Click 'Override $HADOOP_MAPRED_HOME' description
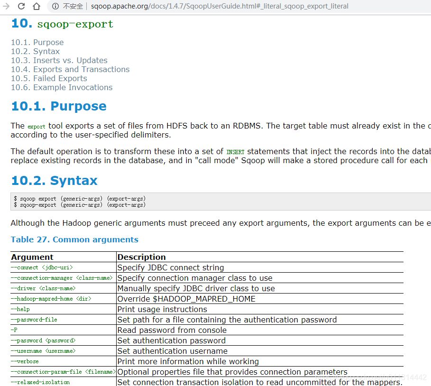This screenshot has height=386, width=431. tap(186, 299)
